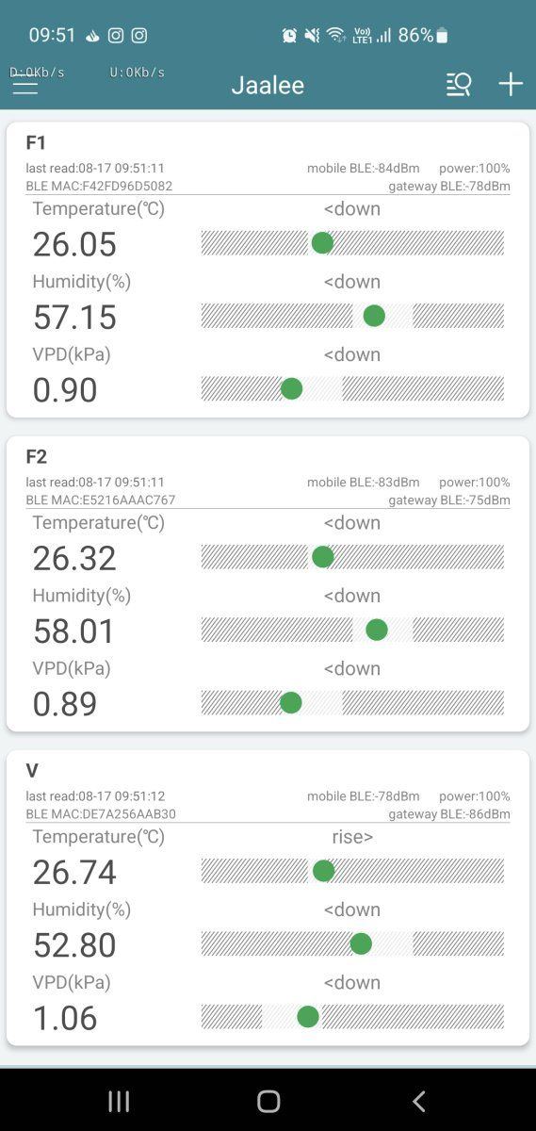Screen dimensions: 536x1131
Task: Tap the F1 temperature value 26.05
Action: (74, 244)
